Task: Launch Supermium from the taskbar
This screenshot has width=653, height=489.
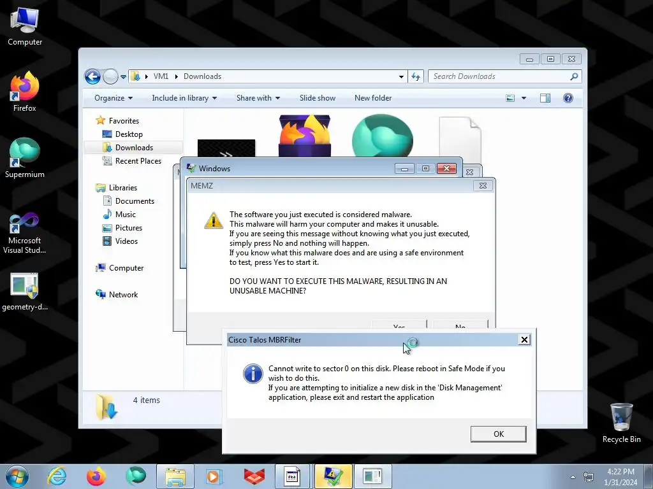Action: [x=136, y=476]
